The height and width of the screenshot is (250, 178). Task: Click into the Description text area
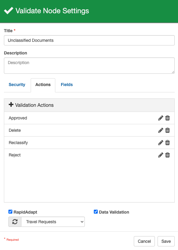(89, 66)
